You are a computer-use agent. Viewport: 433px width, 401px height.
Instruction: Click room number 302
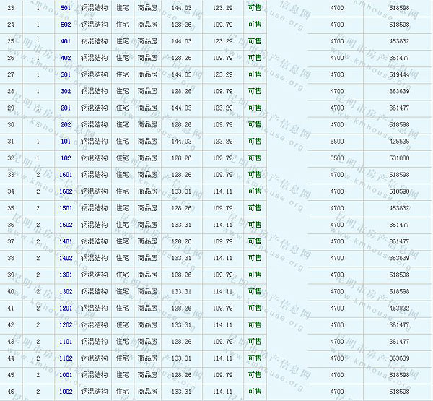coord(66,92)
